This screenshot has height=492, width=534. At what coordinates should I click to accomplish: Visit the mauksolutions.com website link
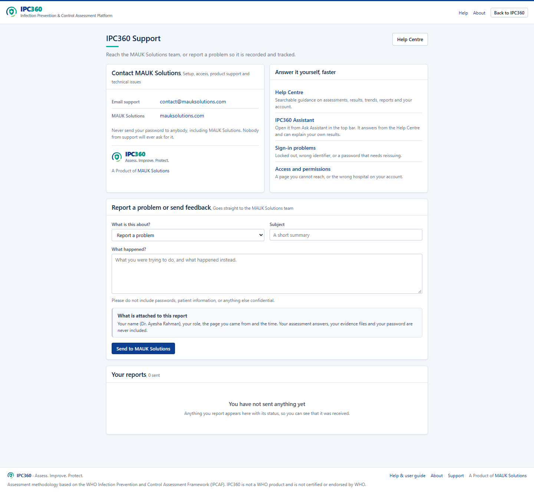(x=182, y=116)
